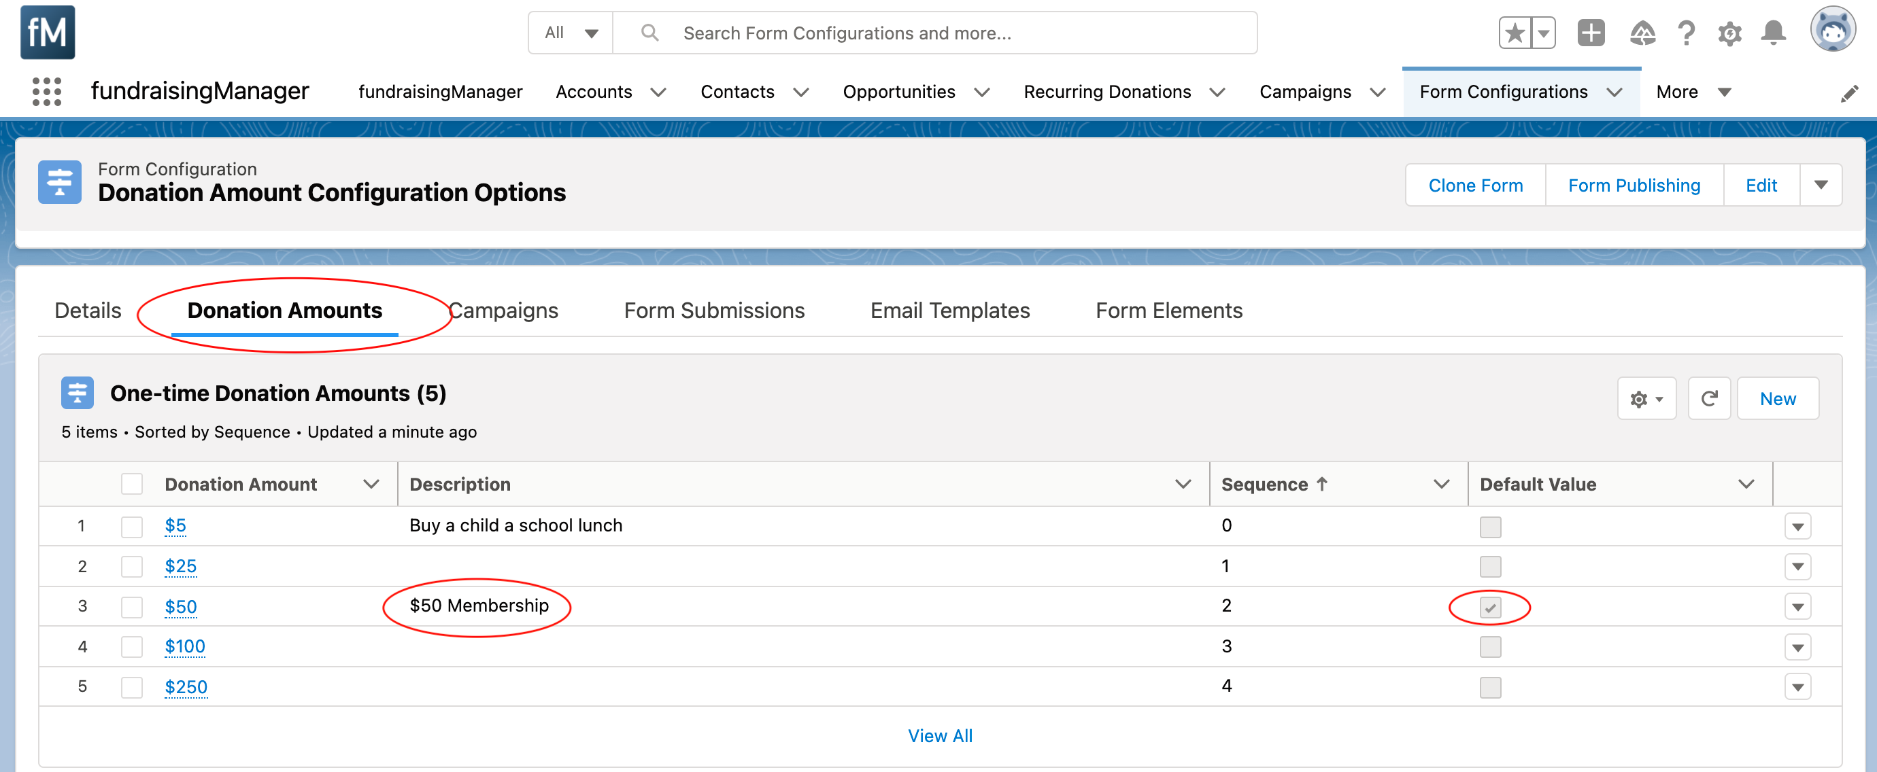Tick the select-all checkbox in table header
Screen dimensions: 1877x772
coord(132,485)
